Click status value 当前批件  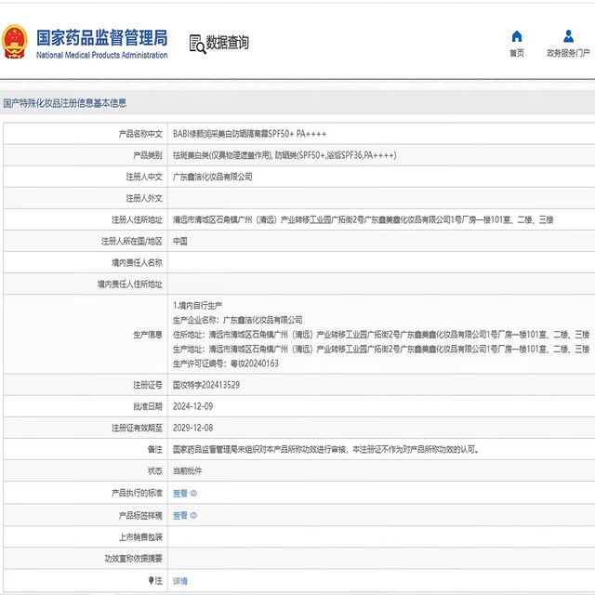pos(188,471)
